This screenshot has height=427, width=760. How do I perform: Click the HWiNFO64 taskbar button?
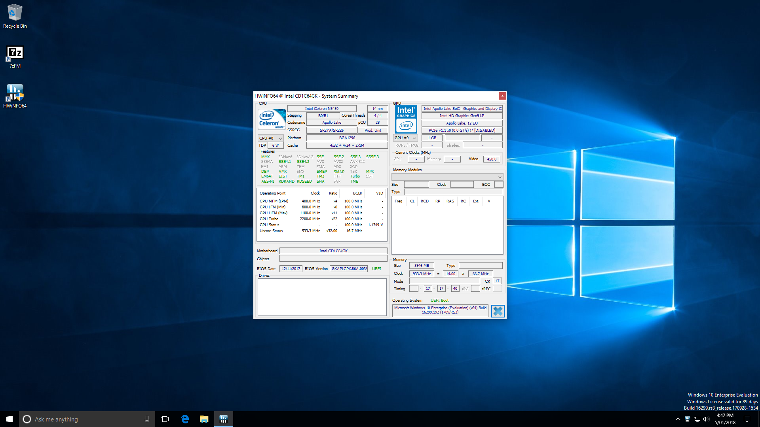point(224,419)
